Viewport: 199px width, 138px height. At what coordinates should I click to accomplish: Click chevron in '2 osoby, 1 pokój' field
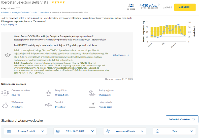(43, 131)
